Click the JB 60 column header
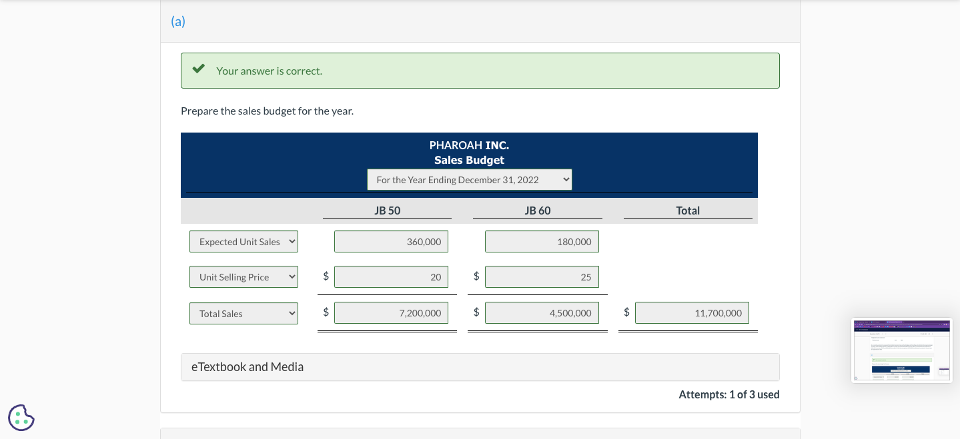 coord(538,211)
